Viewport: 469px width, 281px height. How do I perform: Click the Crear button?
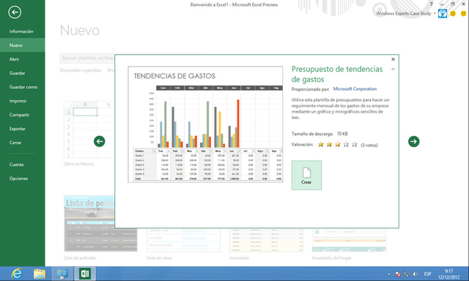(x=306, y=175)
